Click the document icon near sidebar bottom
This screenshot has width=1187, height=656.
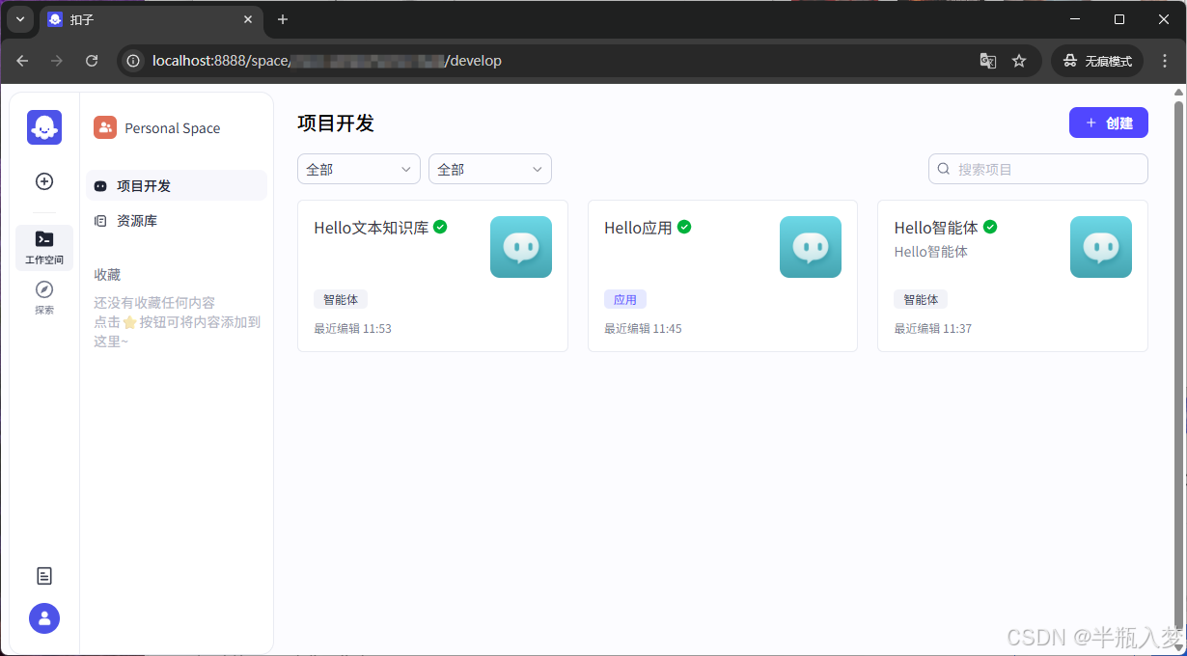point(43,575)
